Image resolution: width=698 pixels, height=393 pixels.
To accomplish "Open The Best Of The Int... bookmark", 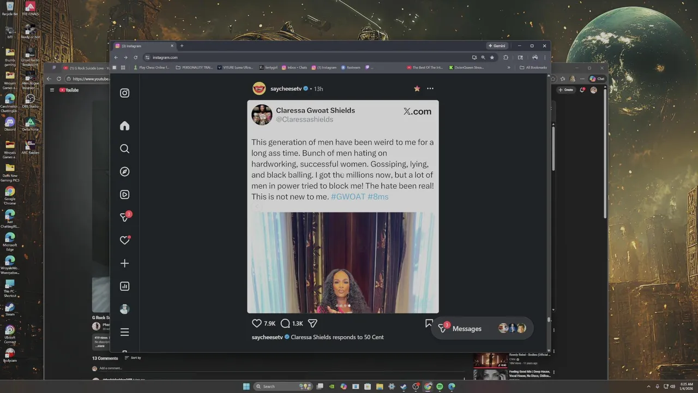I will coord(425,68).
